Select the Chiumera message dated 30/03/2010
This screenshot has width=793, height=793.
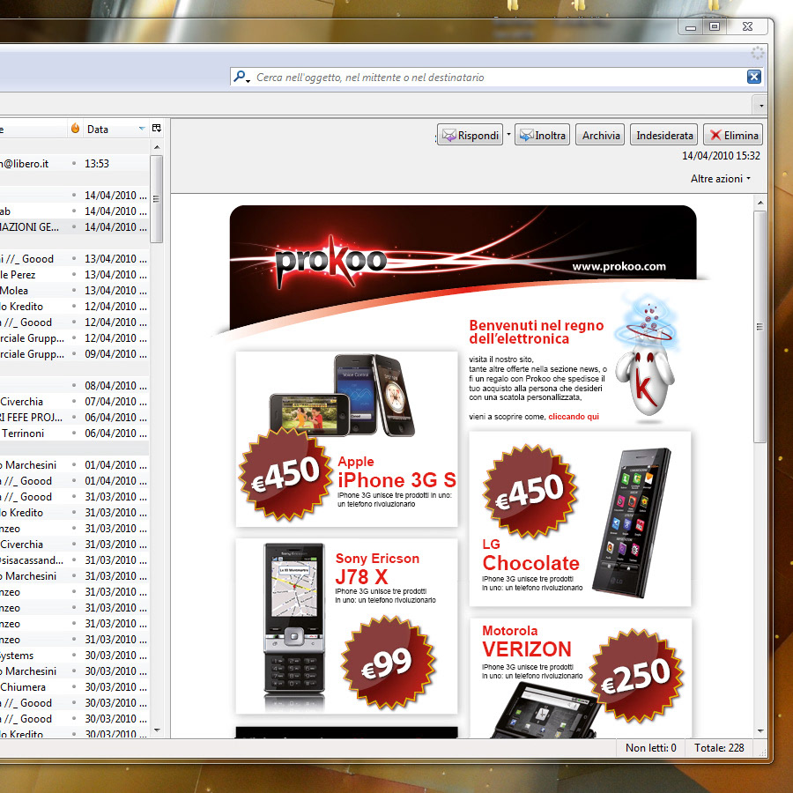point(74,686)
